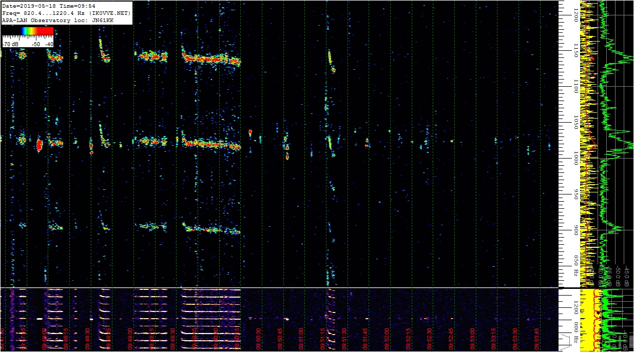Click the 09:48:30 time marker
The width and height of the screenshot is (634, 352).
click(87, 339)
